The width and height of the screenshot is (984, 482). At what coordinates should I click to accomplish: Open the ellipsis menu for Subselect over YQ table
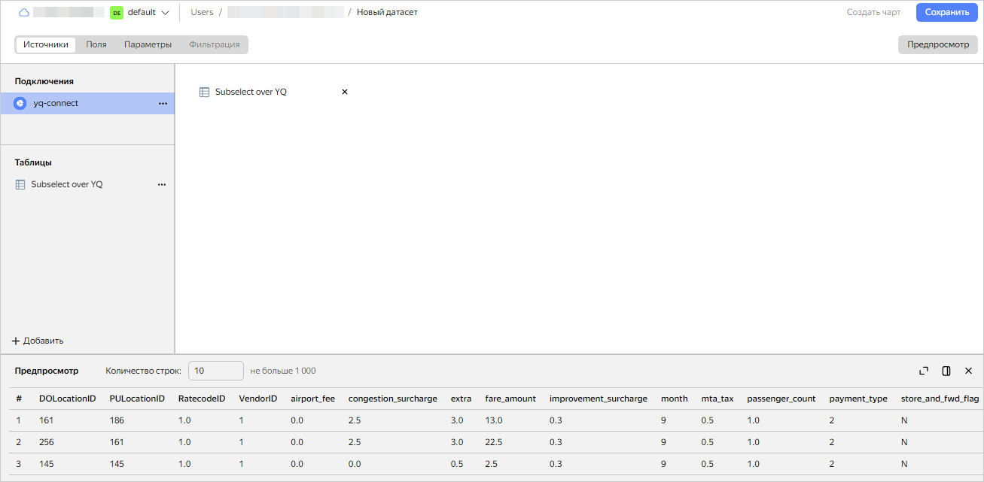pyautogui.click(x=161, y=183)
